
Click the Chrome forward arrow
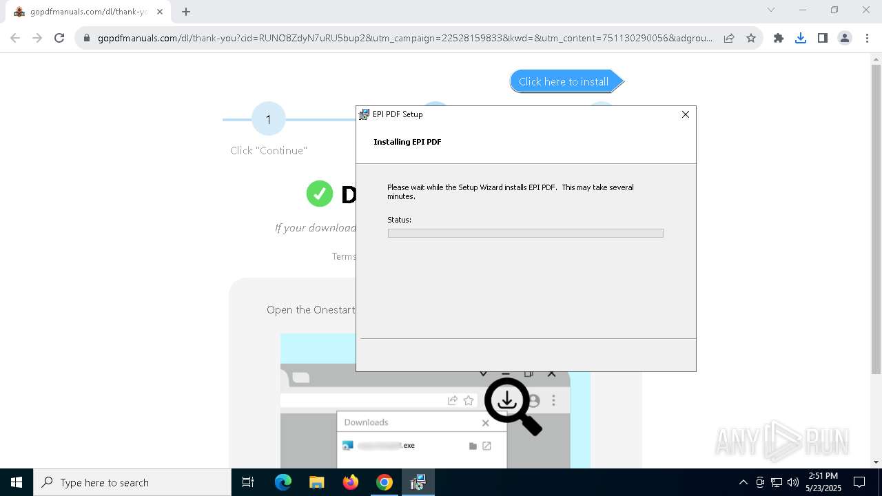[37, 38]
